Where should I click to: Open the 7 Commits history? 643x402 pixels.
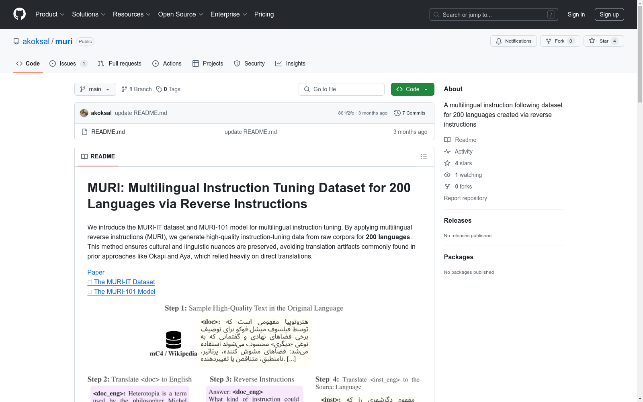[x=410, y=113]
